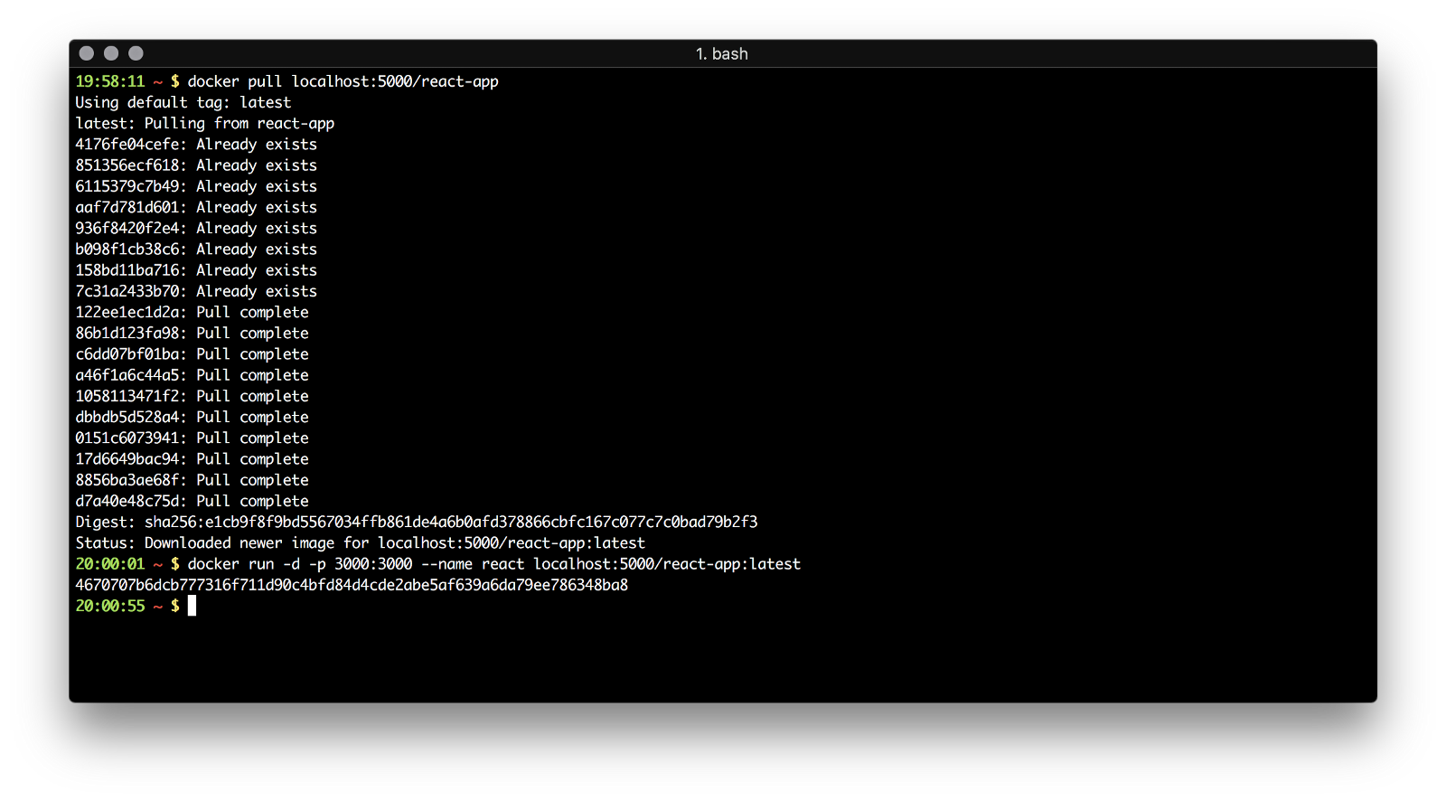Click the sha256 Digest line
Image resolution: width=1446 pixels, height=801 pixels.
coord(416,522)
